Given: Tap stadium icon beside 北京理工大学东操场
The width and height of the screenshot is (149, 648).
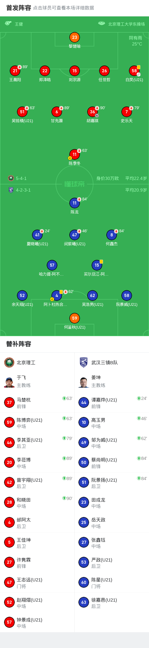Looking at the screenshot, I should click(102, 23).
